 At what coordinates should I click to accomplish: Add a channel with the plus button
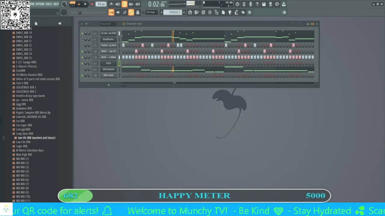(109, 85)
